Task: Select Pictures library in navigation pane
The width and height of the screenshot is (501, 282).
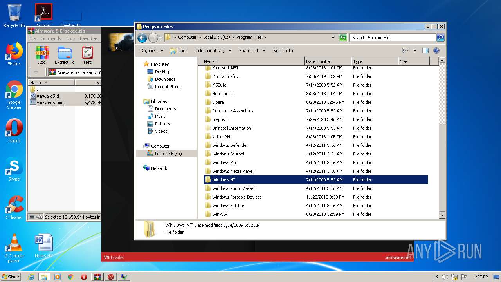Action: [159, 124]
